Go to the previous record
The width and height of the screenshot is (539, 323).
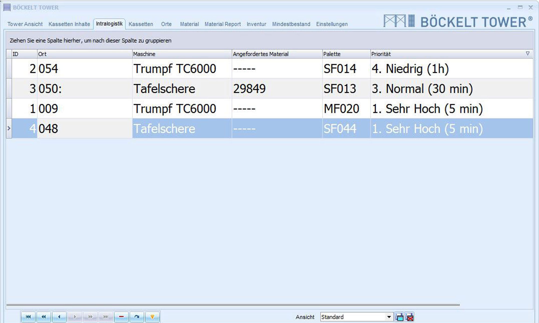[59, 317]
